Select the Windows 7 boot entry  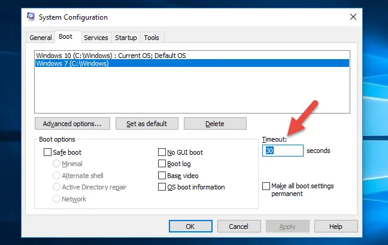(72, 63)
